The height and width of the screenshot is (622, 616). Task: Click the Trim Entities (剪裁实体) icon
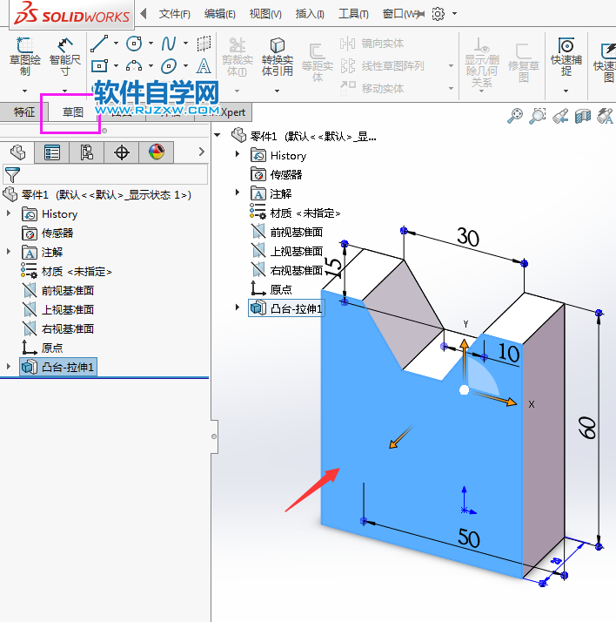pyautogui.click(x=238, y=44)
